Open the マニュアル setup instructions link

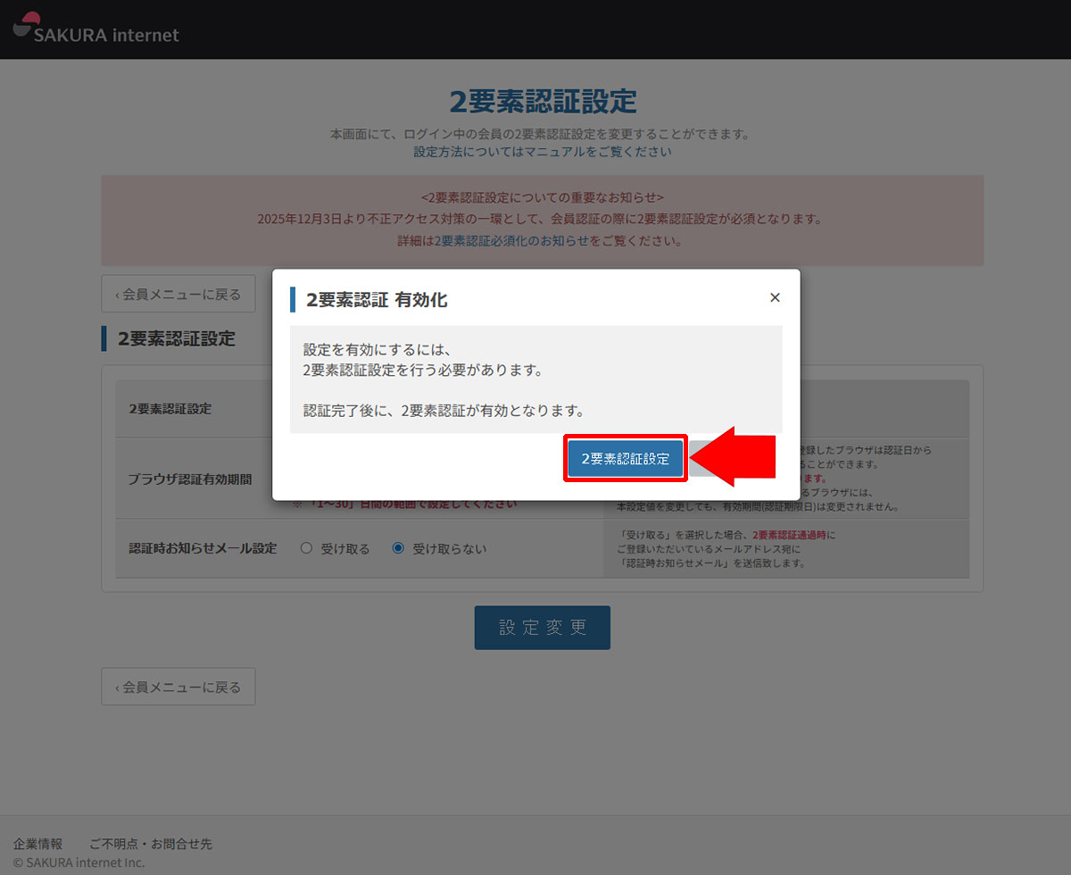pos(554,152)
